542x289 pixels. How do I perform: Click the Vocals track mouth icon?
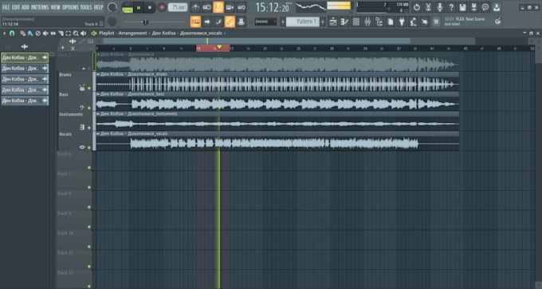pyautogui.click(x=82, y=147)
